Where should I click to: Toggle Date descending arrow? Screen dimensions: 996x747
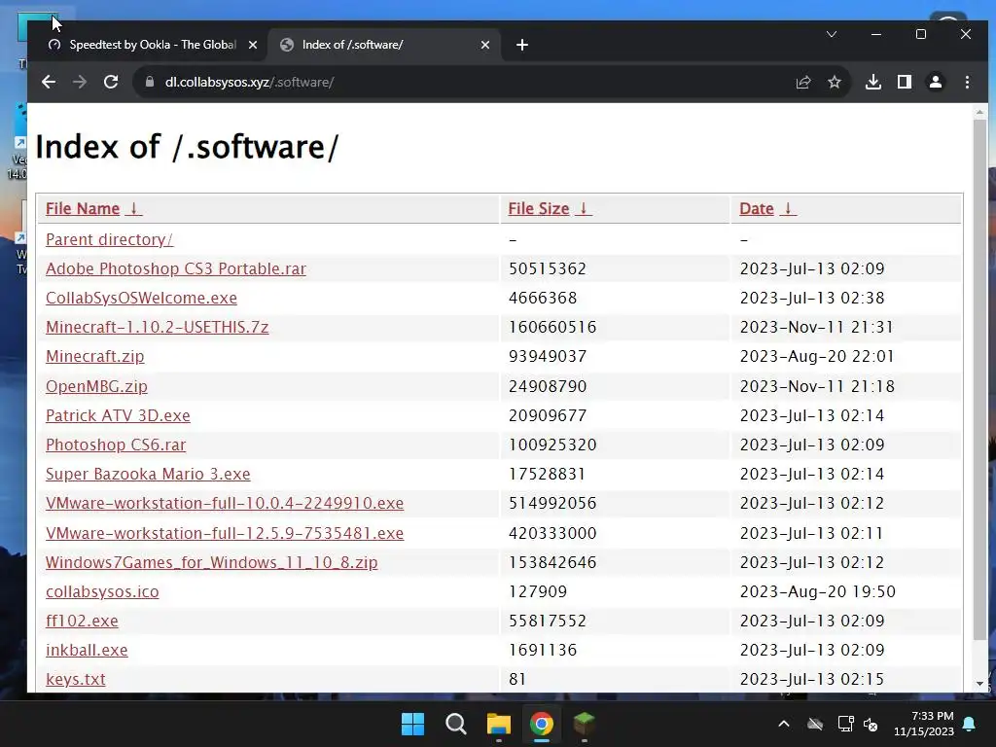coord(788,208)
